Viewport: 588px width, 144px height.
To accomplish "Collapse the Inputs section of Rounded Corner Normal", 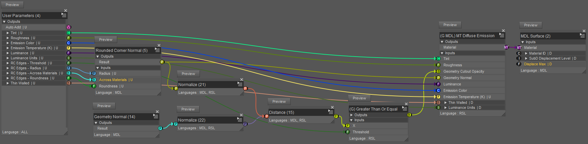I will coord(98,68).
